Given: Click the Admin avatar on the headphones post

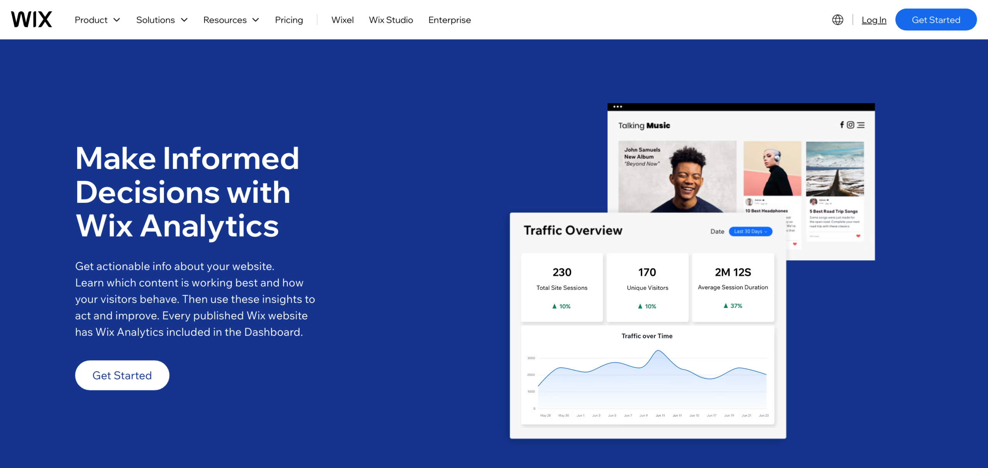Looking at the screenshot, I should [x=749, y=202].
